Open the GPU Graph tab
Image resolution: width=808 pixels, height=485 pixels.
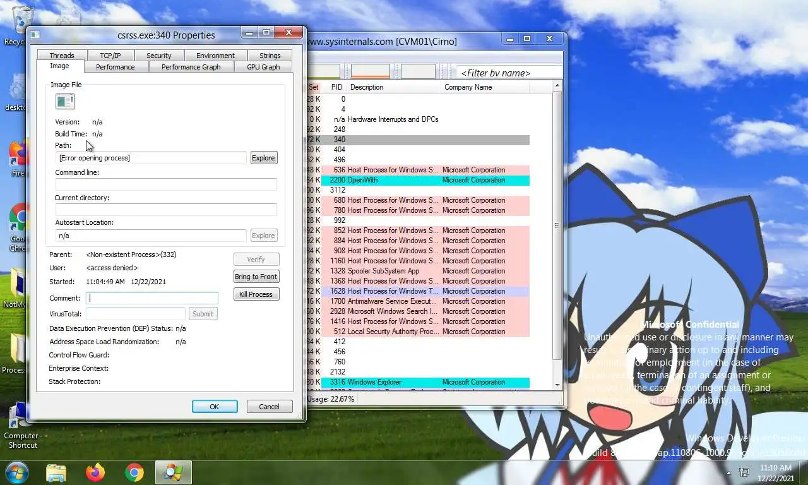(x=263, y=67)
